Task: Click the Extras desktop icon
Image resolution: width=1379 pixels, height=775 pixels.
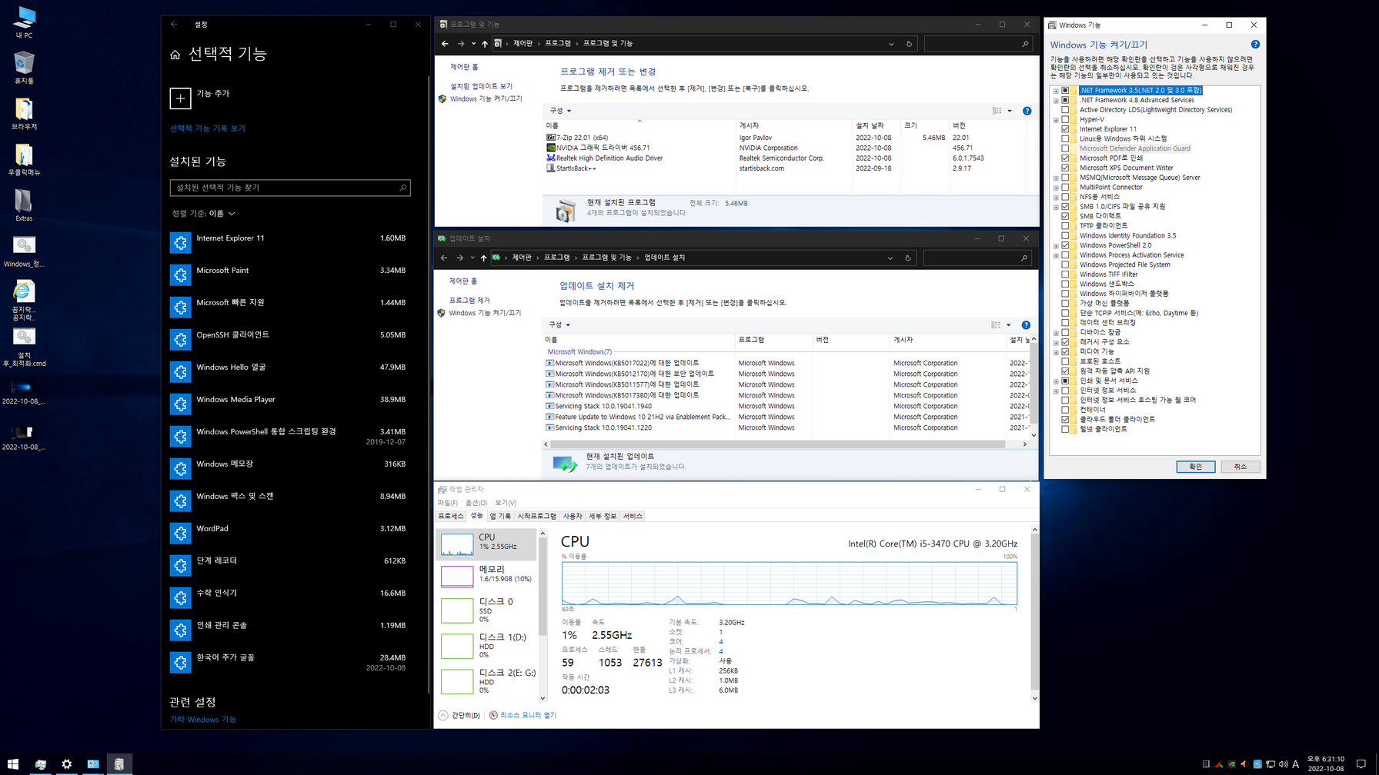Action: (24, 205)
